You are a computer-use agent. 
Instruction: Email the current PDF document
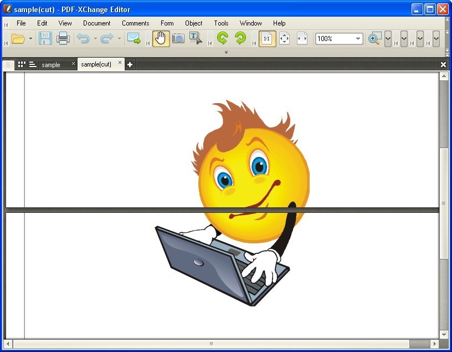[x=133, y=39]
